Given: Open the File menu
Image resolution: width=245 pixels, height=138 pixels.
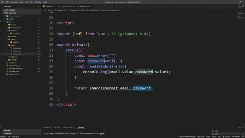Looking at the screenshot, I should 2,2.
